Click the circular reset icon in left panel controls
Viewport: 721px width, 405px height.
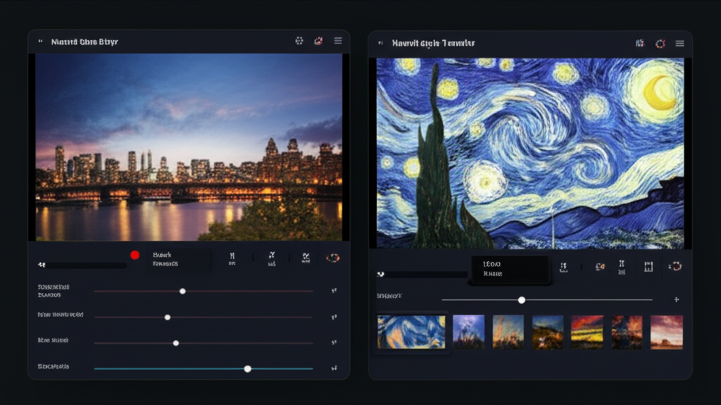(333, 258)
